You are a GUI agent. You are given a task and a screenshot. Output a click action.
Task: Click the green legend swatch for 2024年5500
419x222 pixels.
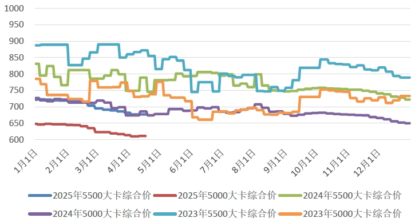tap(290, 196)
